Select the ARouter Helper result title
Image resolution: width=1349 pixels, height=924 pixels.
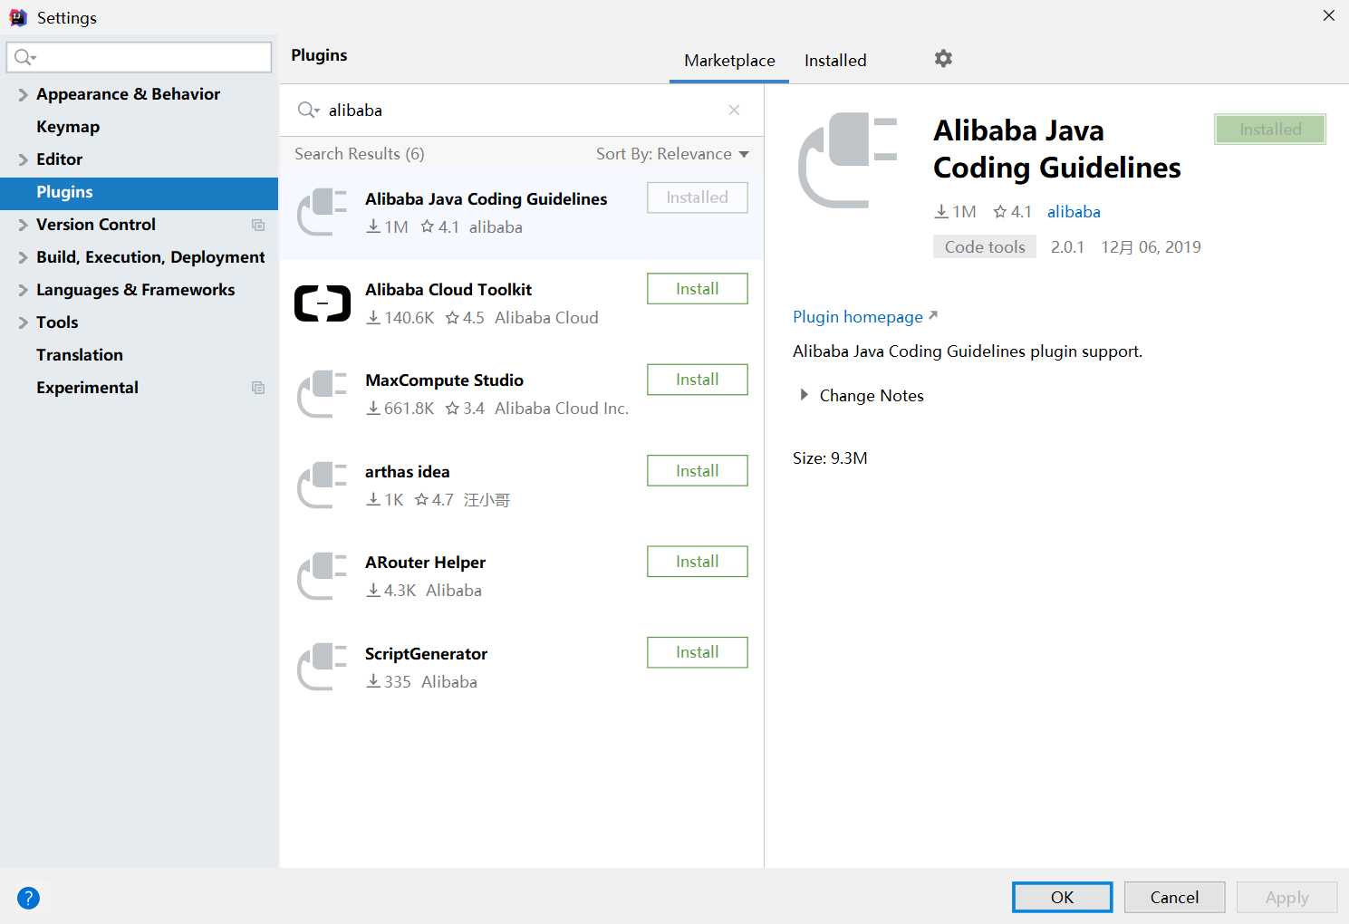[425, 563]
